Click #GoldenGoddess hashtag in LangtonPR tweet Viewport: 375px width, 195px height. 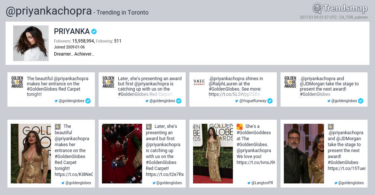tap(254, 132)
